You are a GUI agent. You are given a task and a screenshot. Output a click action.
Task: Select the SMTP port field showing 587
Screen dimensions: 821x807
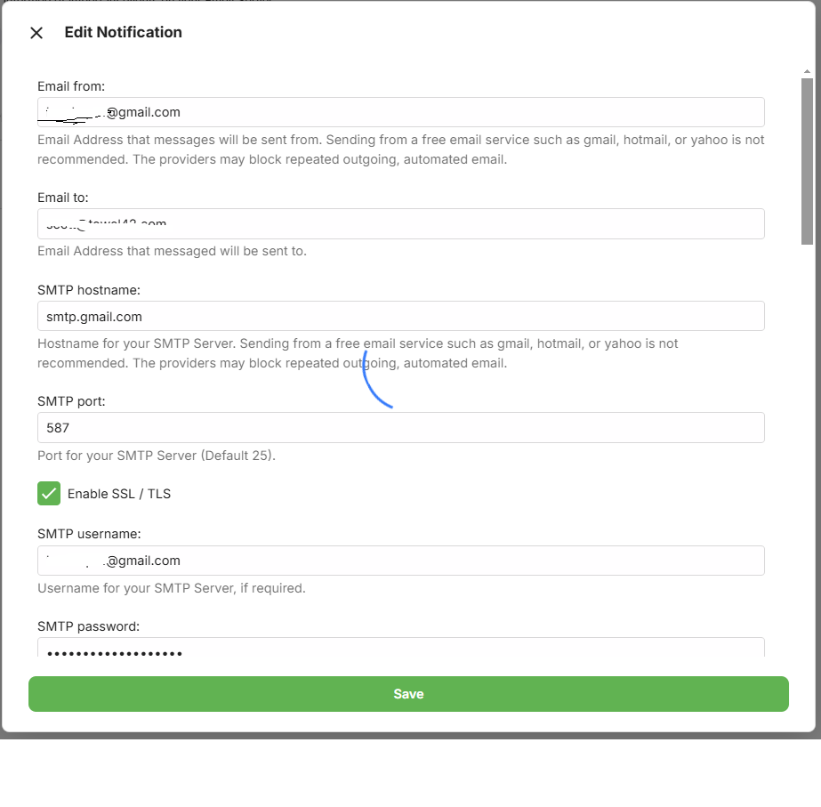tap(400, 427)
